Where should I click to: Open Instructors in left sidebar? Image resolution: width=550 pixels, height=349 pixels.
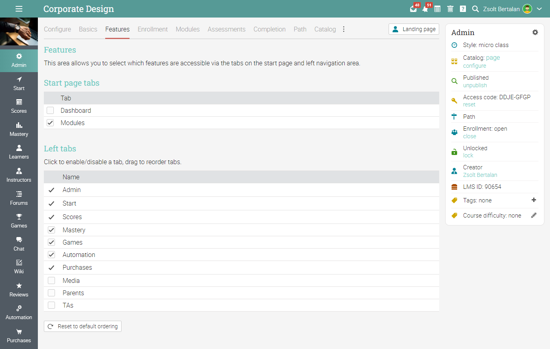19,175
